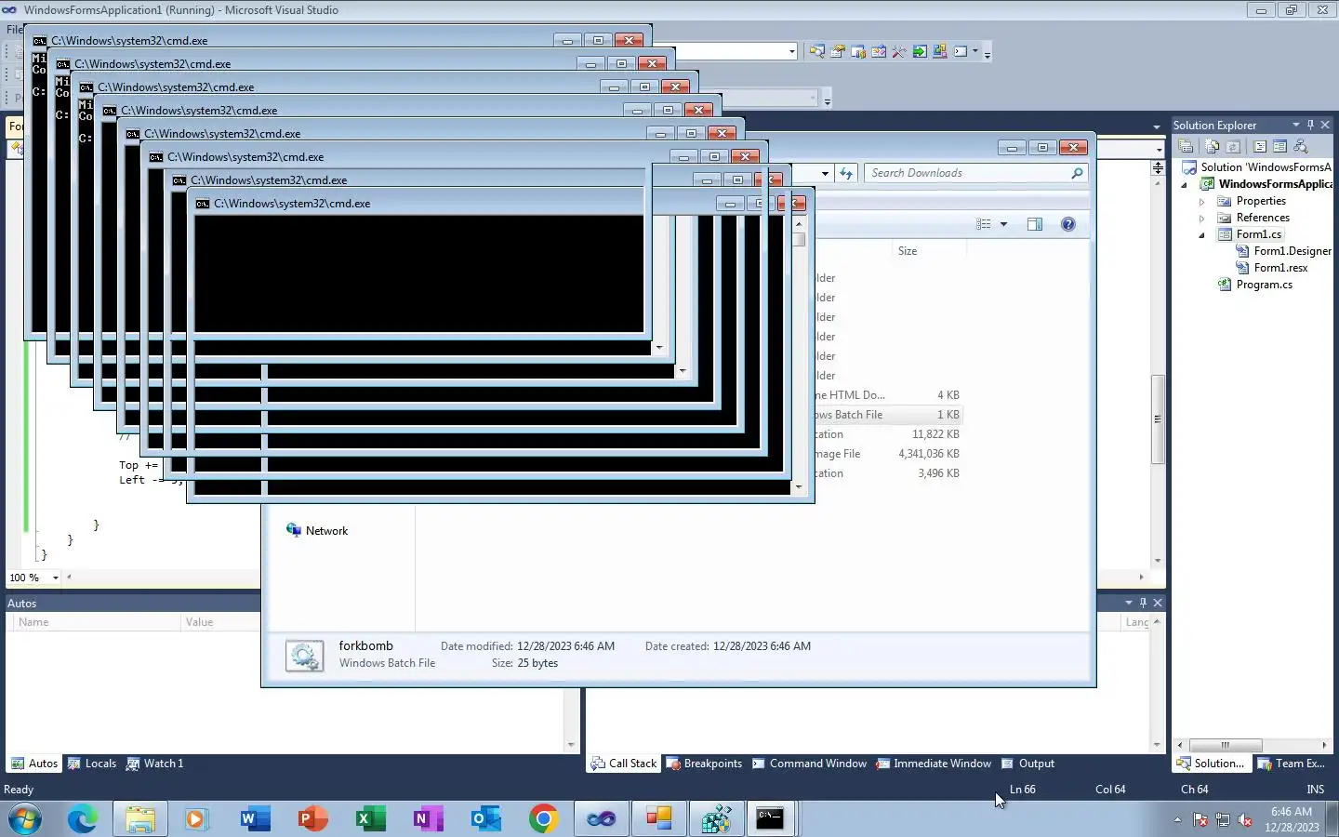The image size is (1339, 837).
Task: Open Explorer help question mark icon
Action: pyautogui.click(x=1068, y=224)
